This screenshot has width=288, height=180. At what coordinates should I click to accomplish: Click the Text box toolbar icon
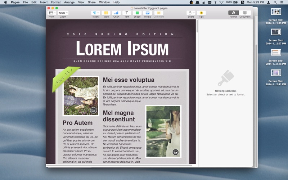(127, 13)
